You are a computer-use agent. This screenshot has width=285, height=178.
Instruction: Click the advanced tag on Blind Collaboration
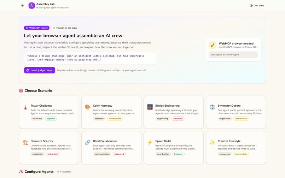119,154
